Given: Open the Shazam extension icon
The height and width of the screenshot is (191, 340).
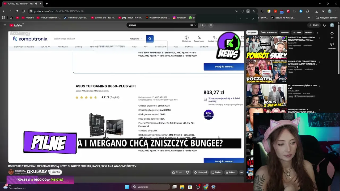Looking at the screenshot, I should (301, 11).
